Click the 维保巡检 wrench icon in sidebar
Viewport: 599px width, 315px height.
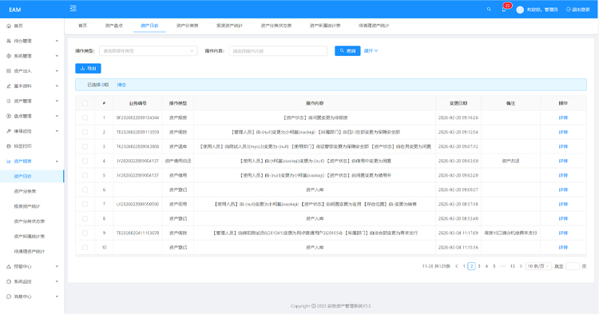(9, 131)
